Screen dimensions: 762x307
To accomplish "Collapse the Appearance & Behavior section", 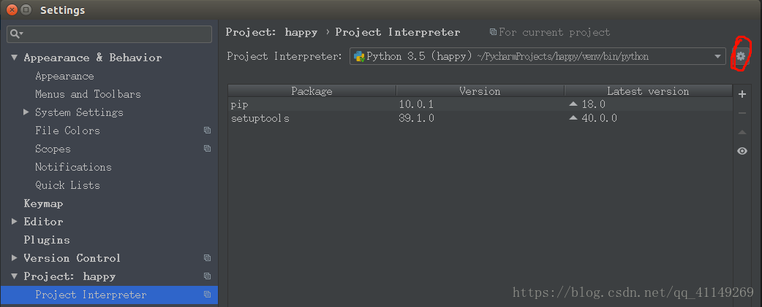I will [14, 58].
